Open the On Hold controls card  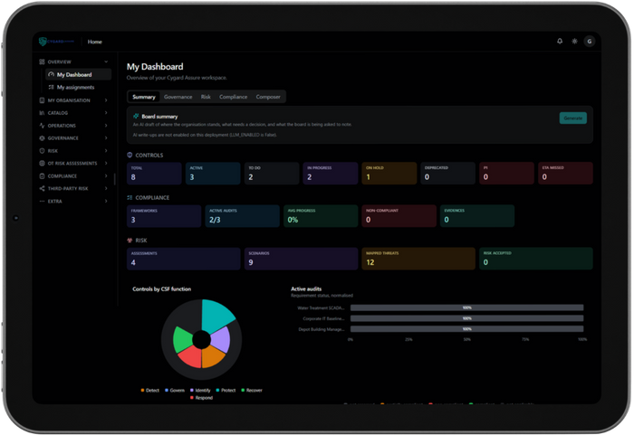[x=389, y=174]
